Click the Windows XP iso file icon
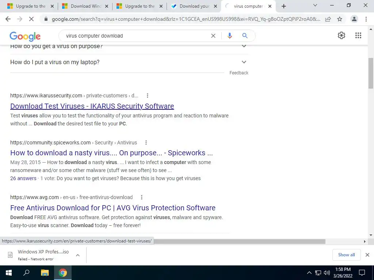The image size is (374, 280). (x=10, y=255)
